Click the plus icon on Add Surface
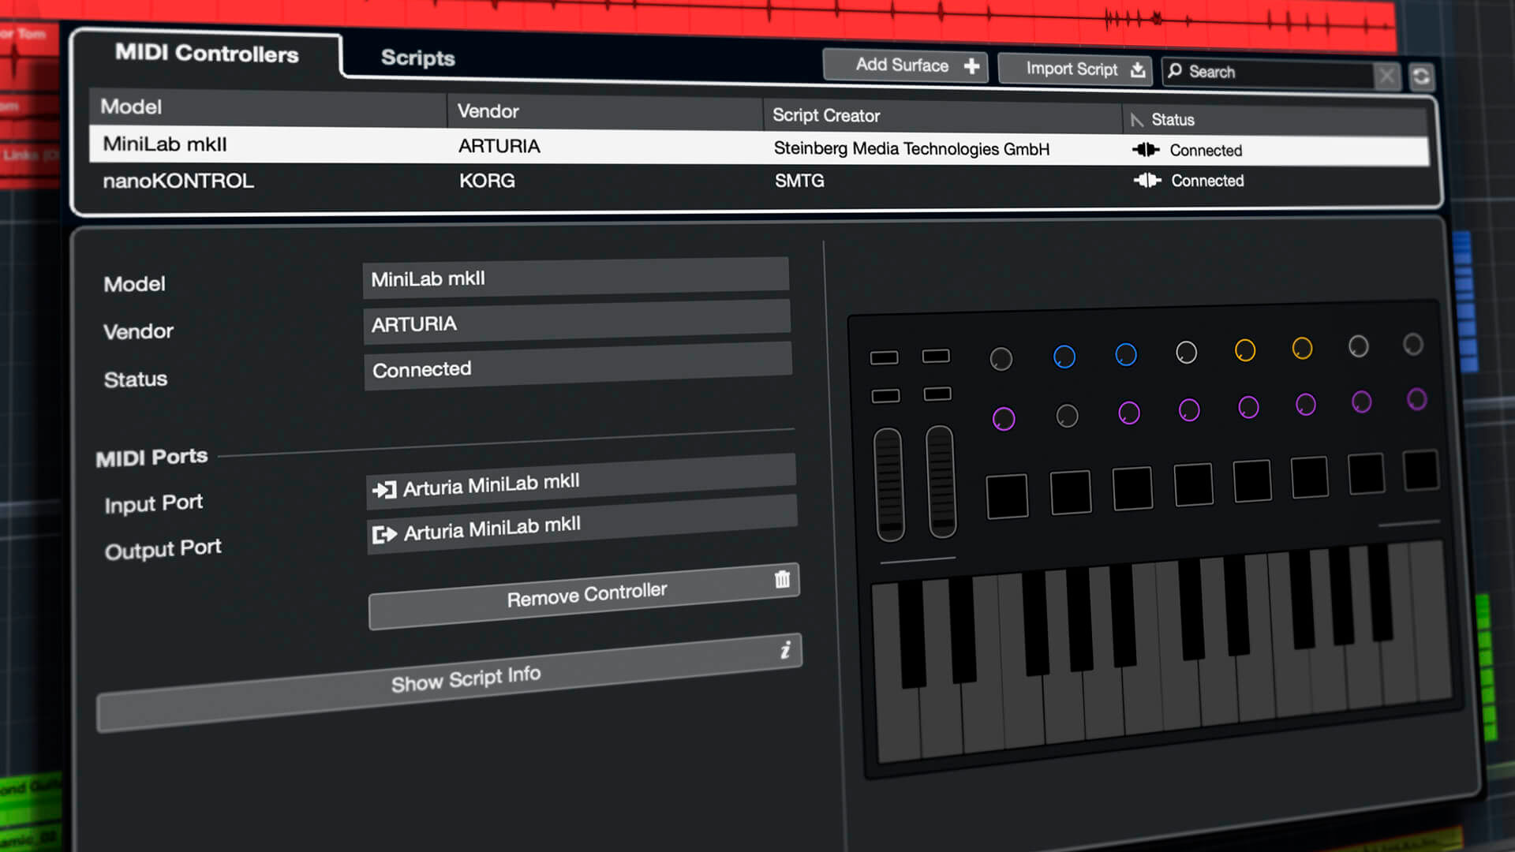 [971, 66]
